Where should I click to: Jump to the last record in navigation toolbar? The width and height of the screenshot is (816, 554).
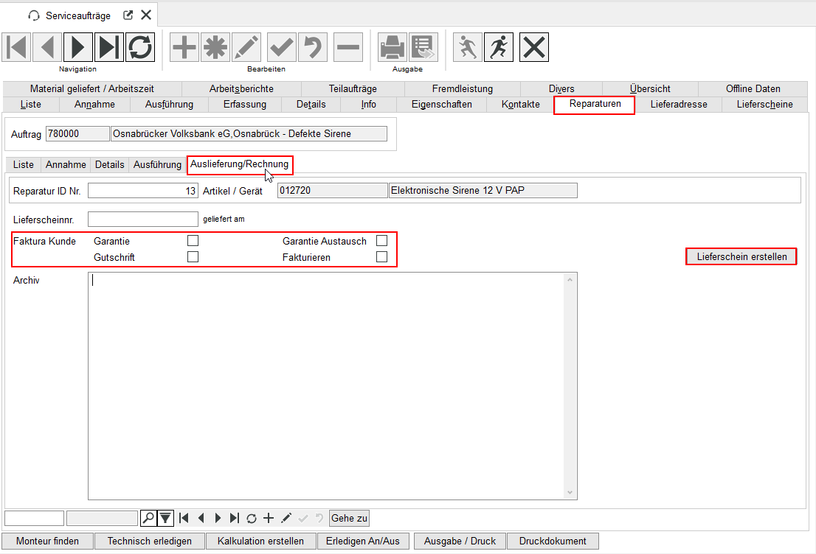coord(109,48)
